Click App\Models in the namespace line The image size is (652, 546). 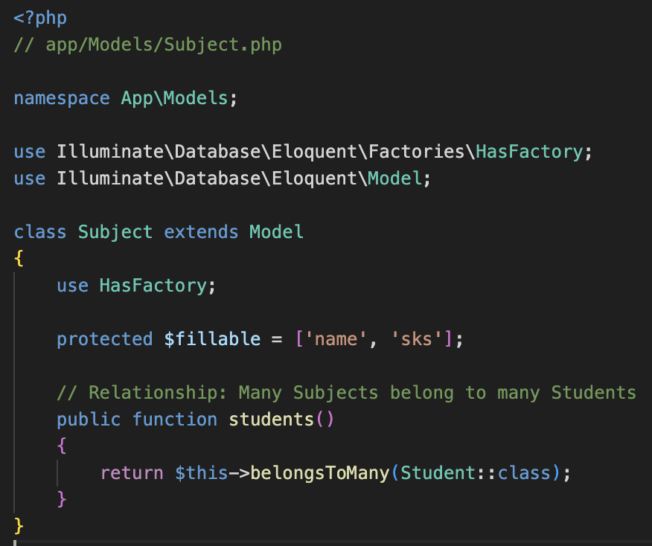tap(175, 98)
